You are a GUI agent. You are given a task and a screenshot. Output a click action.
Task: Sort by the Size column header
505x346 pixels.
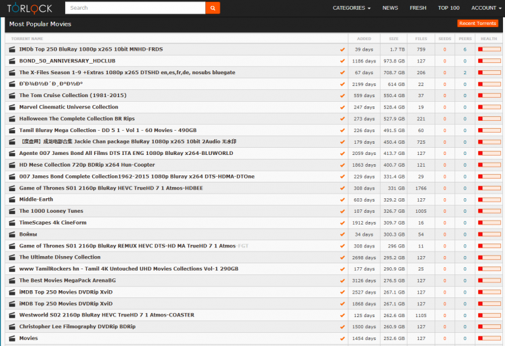(394, 39)
